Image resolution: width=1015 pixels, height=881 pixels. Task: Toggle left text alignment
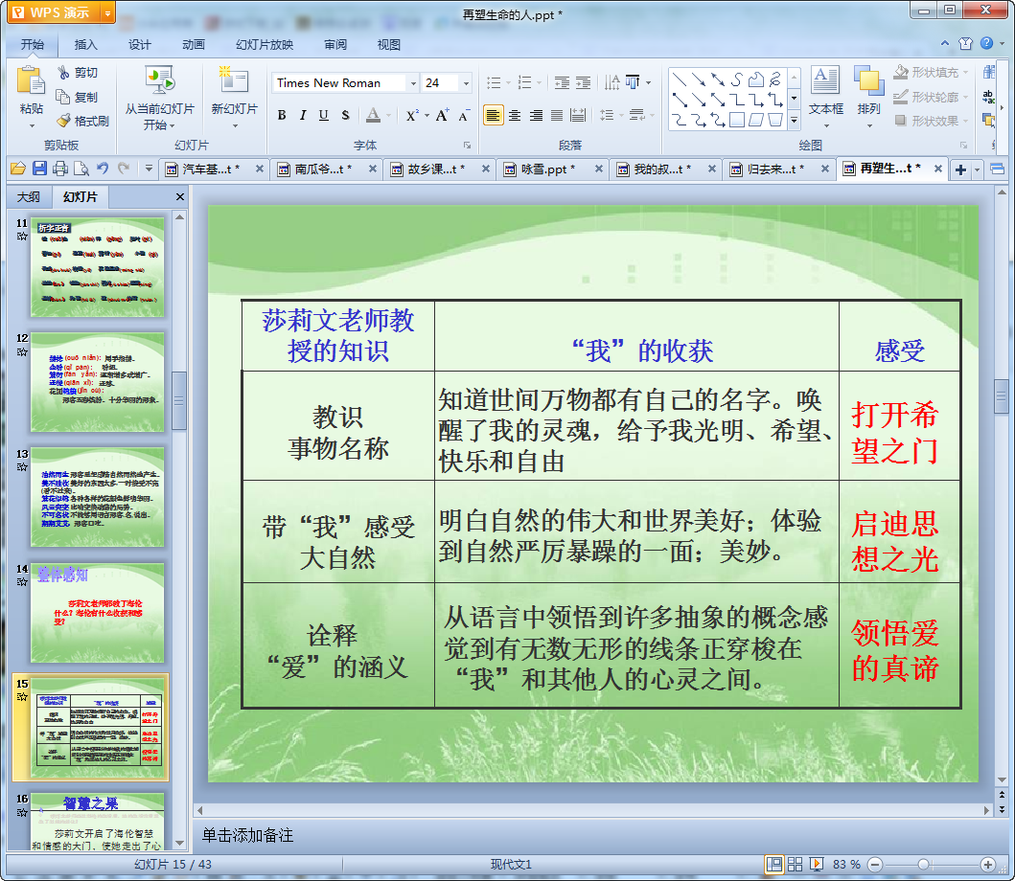tap(493, 115)
